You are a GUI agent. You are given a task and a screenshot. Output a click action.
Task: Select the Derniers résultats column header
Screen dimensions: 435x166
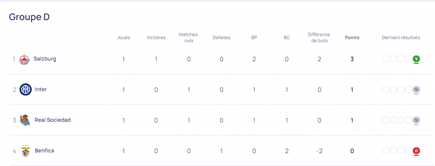pos(401,38)
